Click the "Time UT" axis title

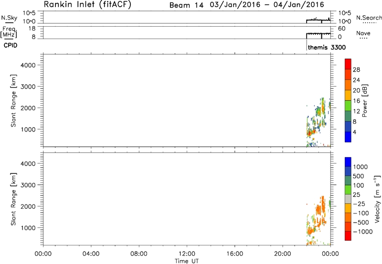187,261
